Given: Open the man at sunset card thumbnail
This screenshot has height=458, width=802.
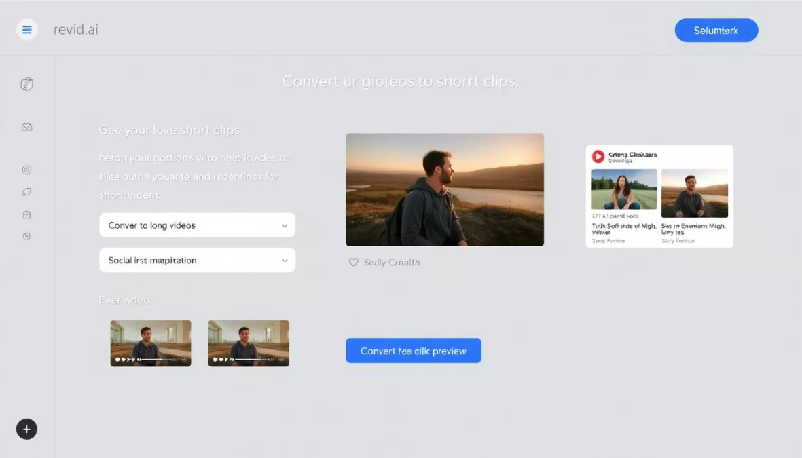Looking at the screenshot, I should click(x=694, y=193).
